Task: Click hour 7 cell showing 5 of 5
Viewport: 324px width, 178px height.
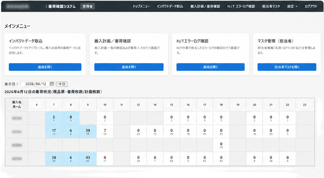Action: 54,118
